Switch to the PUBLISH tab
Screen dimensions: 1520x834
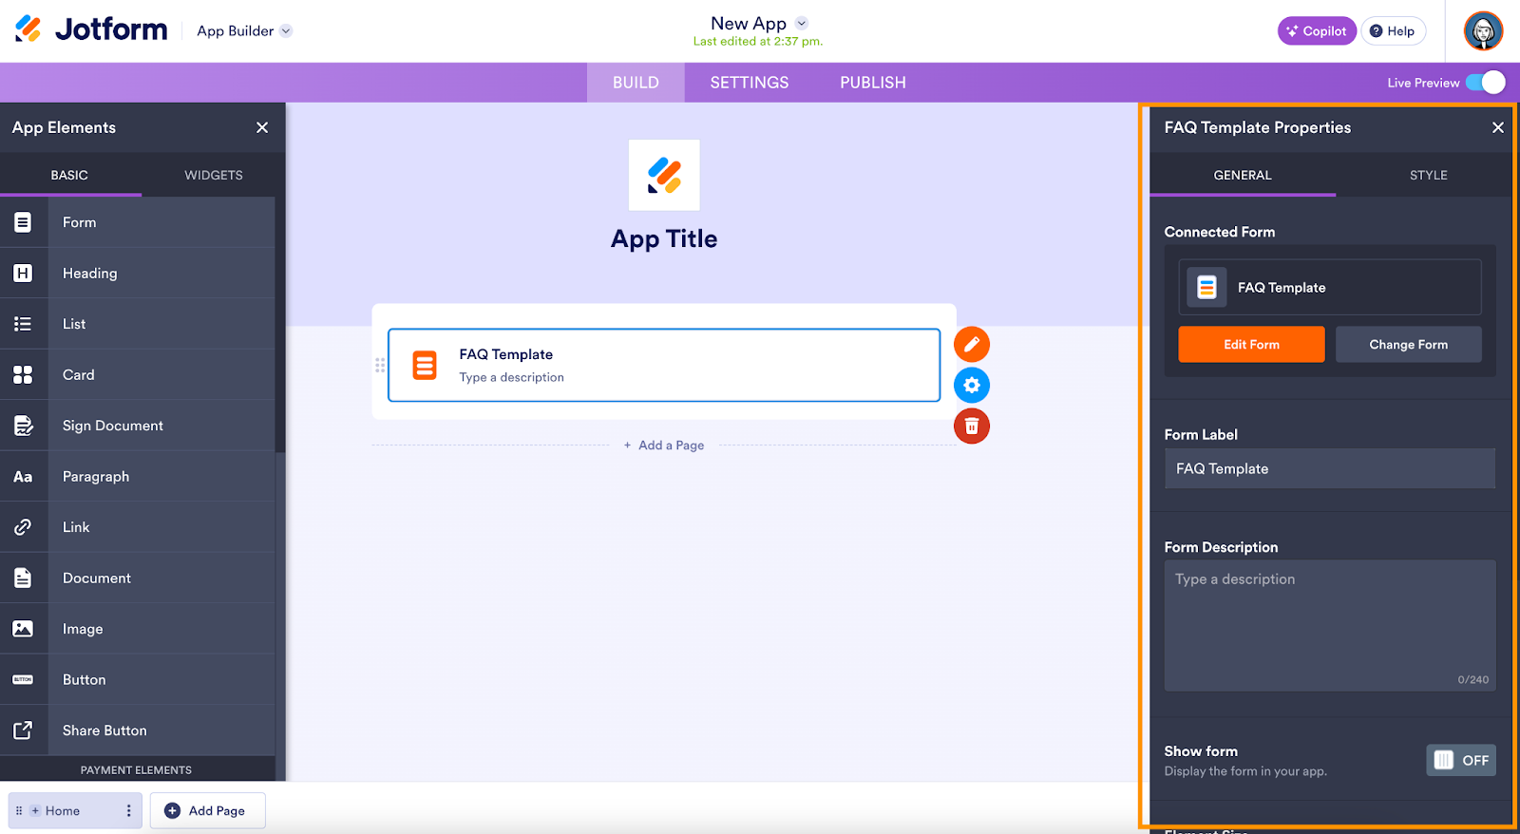(x=873, y=83)
